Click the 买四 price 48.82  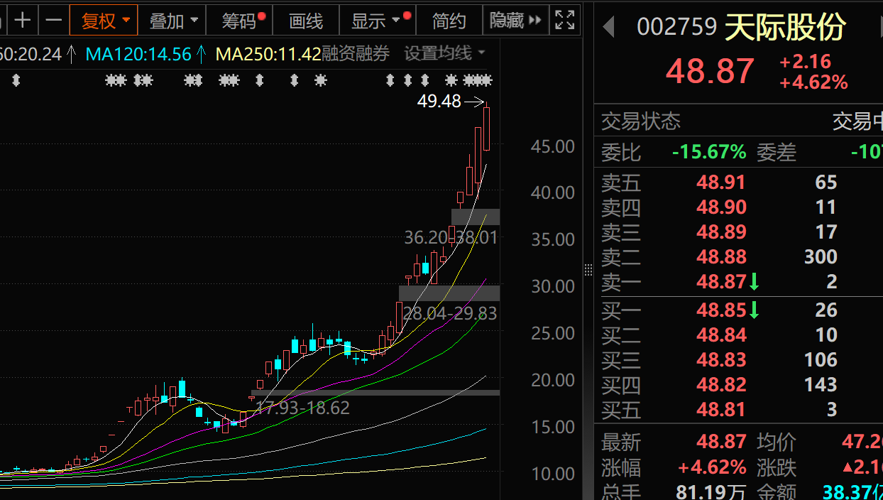pyautogui.click(x=721, y=385)
